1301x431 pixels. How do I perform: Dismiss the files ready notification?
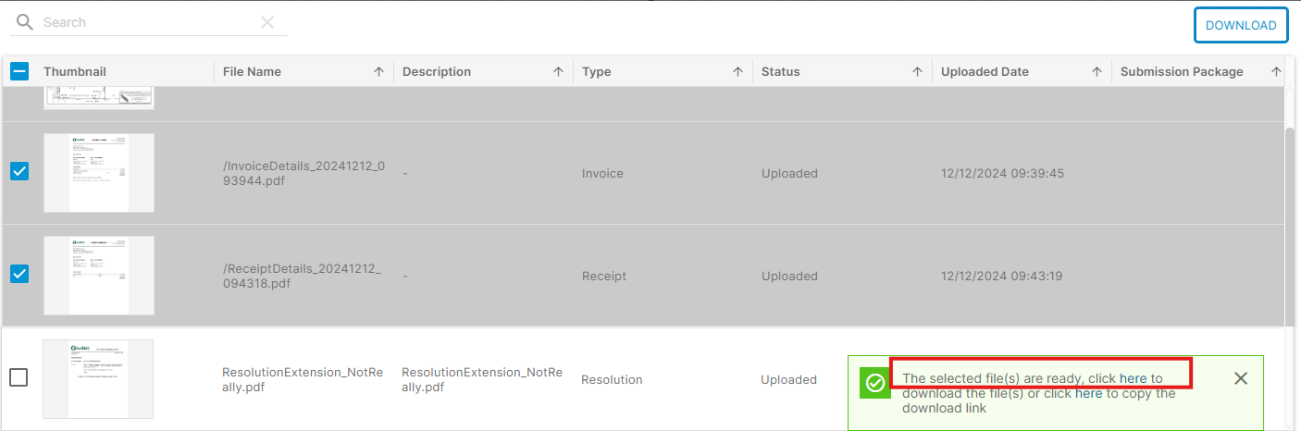point(1241,378)
